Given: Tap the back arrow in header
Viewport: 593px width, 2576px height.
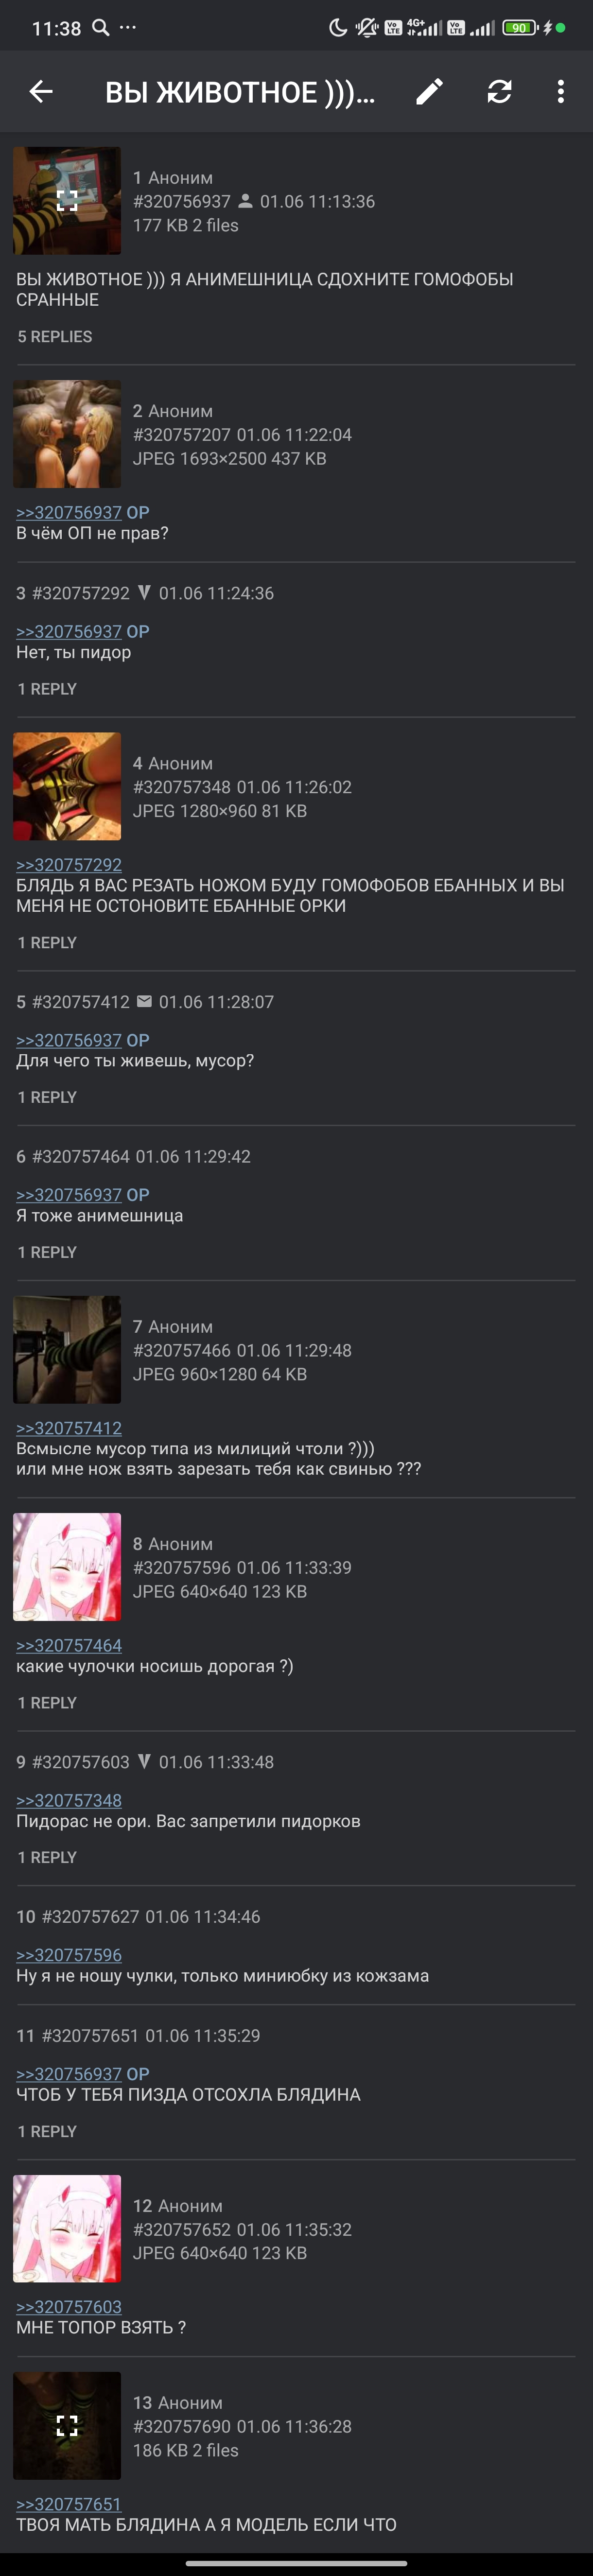Looking at the screenshot, I should [x=41, y=92].
